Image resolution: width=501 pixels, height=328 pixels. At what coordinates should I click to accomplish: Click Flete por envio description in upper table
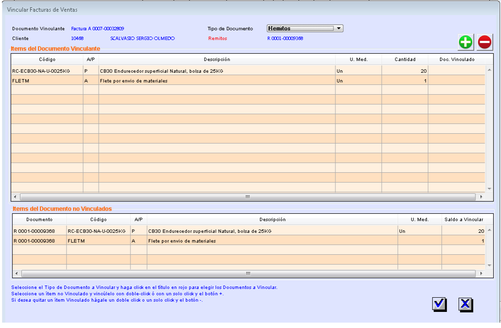click(x=217, y=81)
